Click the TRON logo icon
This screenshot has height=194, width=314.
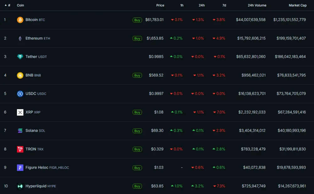point(20,149)
